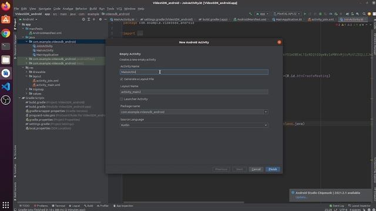The height and width of the screenshot is (211, 376).
Task: Open the Code menu
Action: (x=57, y=9)
